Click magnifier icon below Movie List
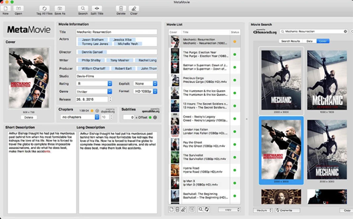The image size is (353, 219). point(201,210)
